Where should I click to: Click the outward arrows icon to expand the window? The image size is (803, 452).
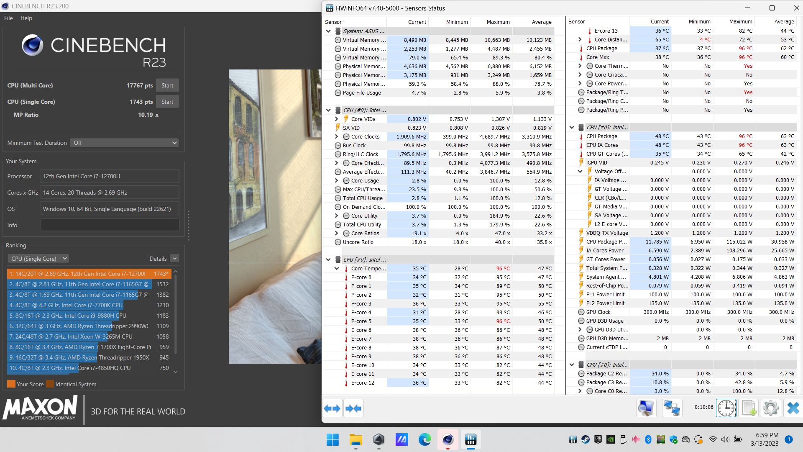(x=332, y=408)
